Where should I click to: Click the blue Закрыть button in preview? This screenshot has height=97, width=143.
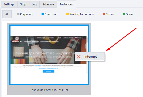point(48,71)
